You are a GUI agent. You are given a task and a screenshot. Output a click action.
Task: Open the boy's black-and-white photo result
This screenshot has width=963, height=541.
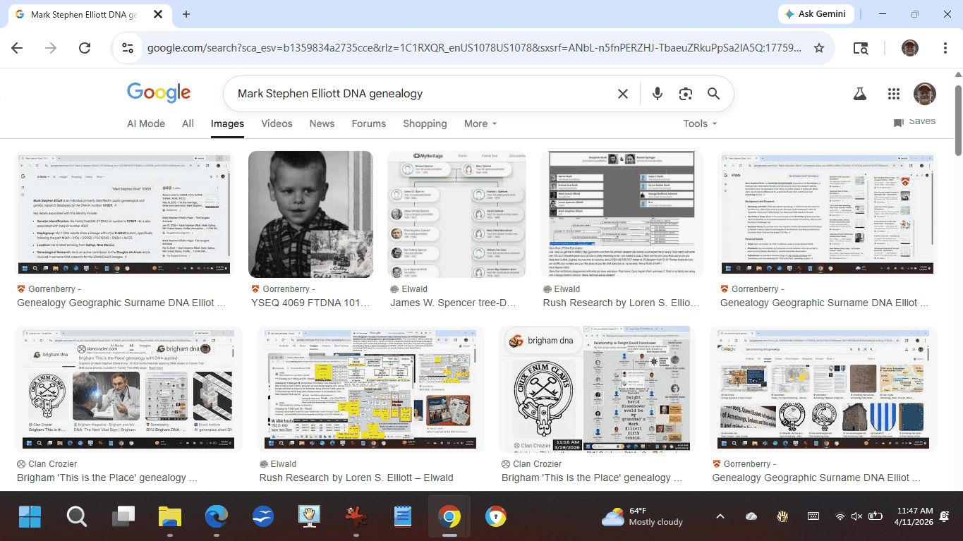[x=310, y=214]
